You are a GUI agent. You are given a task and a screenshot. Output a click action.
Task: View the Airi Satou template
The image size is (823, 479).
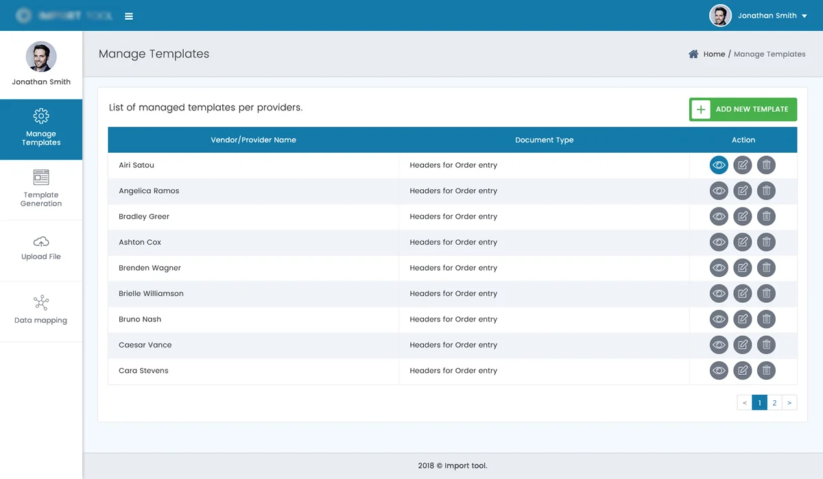(x=719, y=165)
